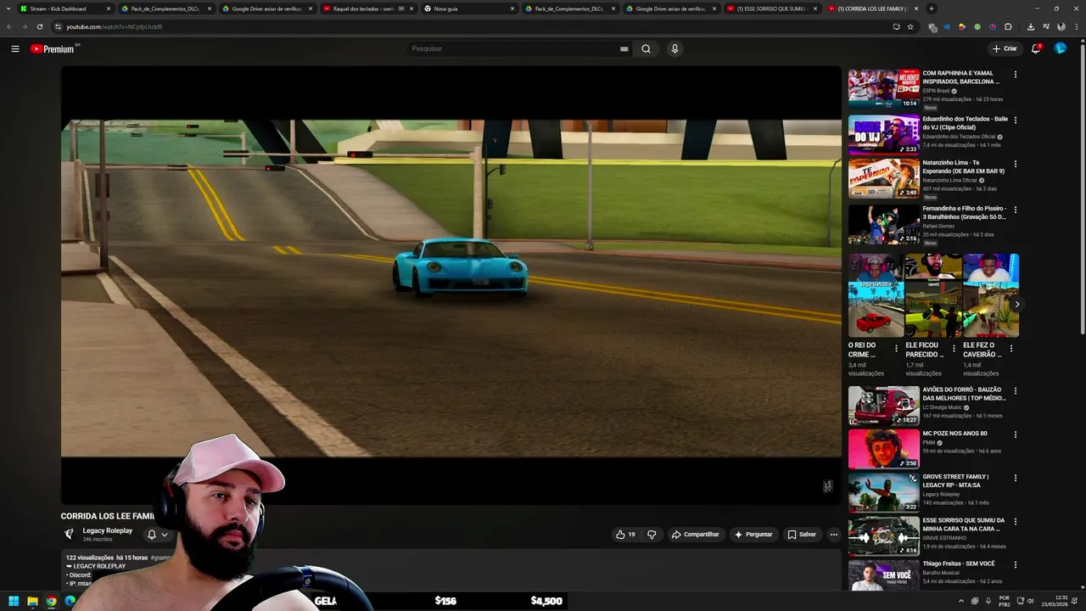This screenshot has width=1086, height=611.
Task: Open options for Aviões do Forró video
Action: pos(1015,391)
